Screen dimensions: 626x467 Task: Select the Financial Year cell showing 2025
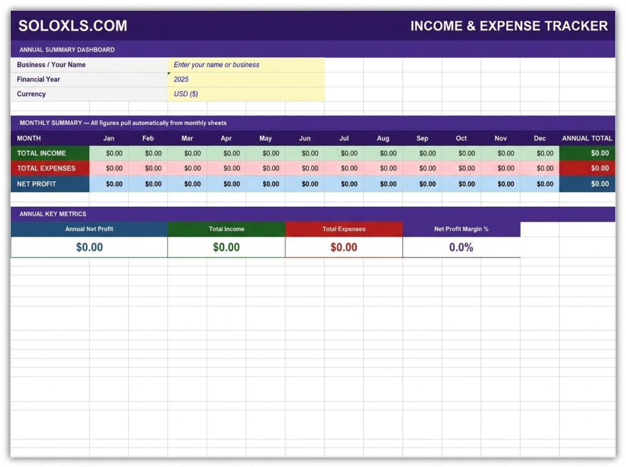pyautogui.click(x=246, y=79)
